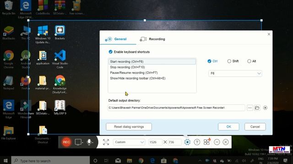Close the recording toolbar
Viewport: 293px width, 164px height.
[226, 142]
